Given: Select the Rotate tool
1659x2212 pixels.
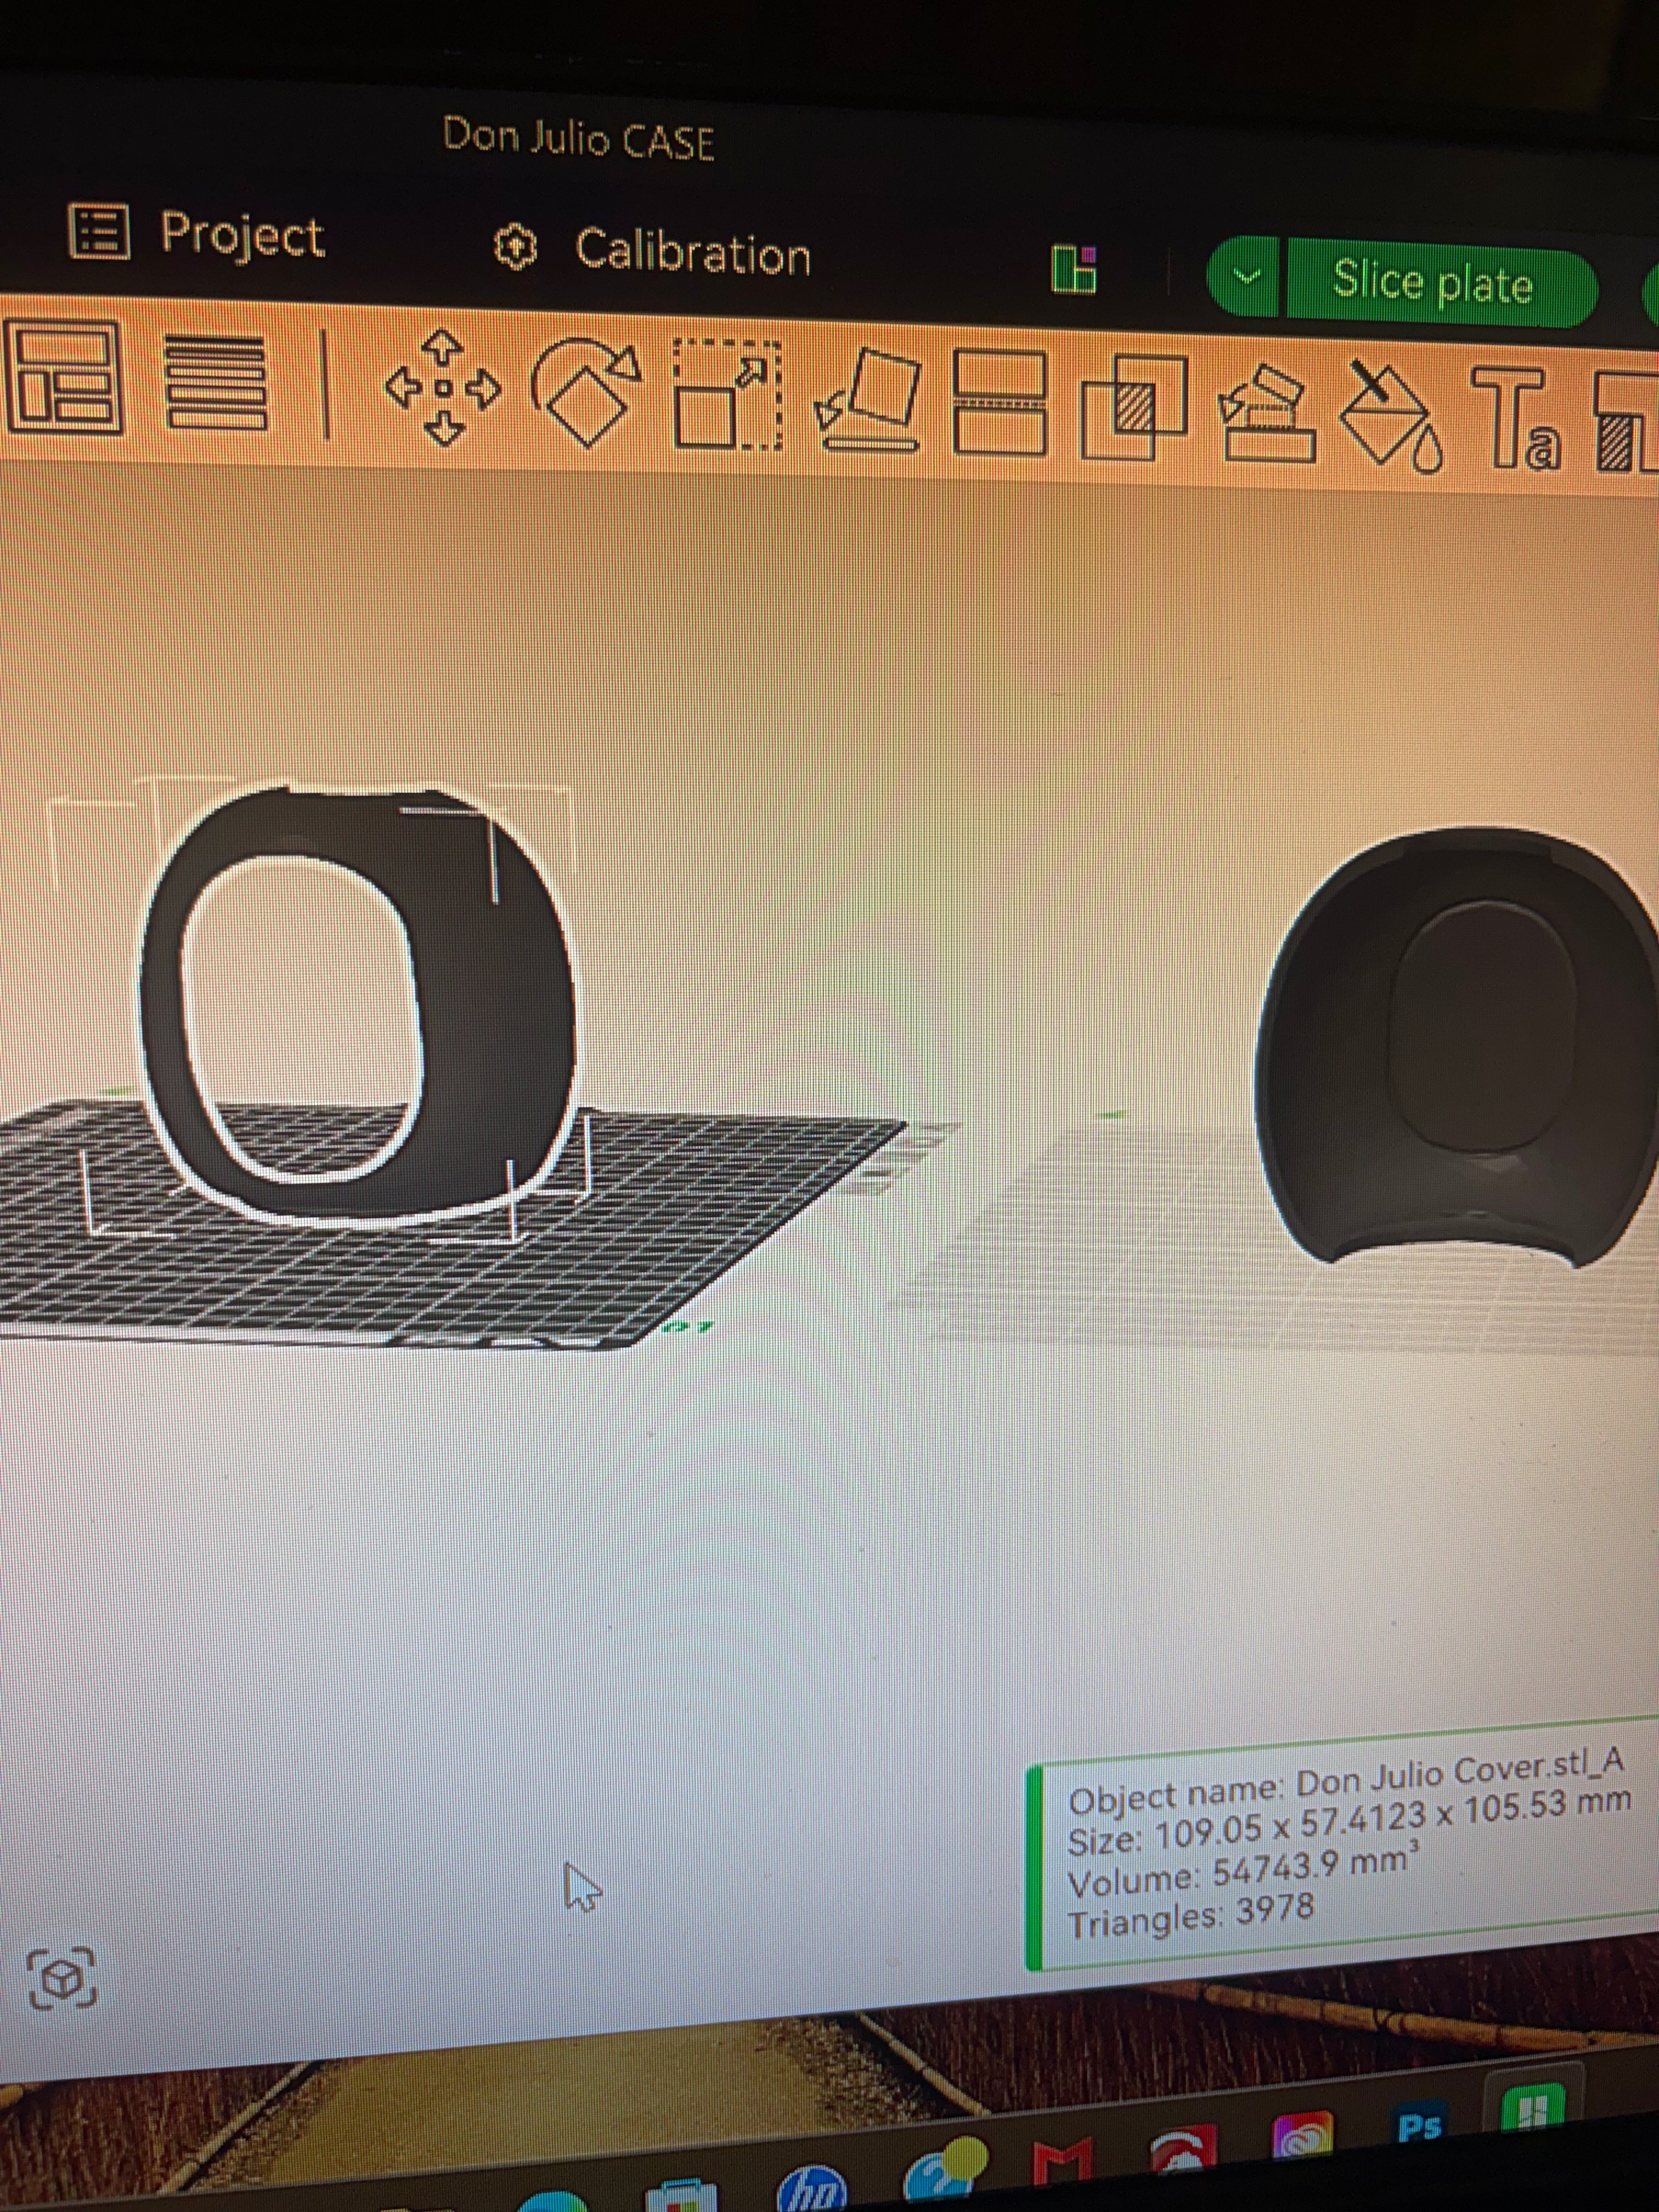Looking at the screenshot, I should 586,392.
